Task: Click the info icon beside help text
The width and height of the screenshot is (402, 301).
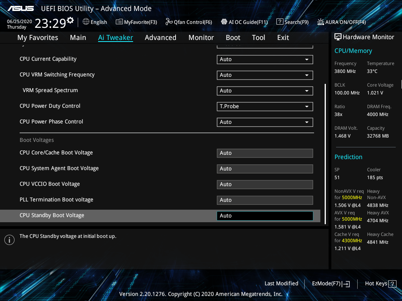Action: [x=9, y=240]
